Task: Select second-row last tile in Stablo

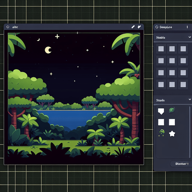Action: (183, 61)
